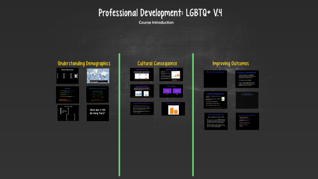Select the Cultural Consequence section heading

[157, 64]
